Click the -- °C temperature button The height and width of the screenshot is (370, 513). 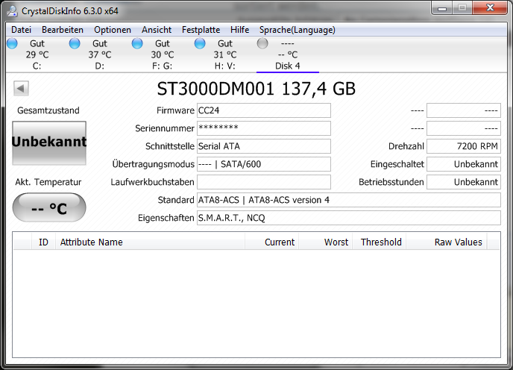[49, 207]
